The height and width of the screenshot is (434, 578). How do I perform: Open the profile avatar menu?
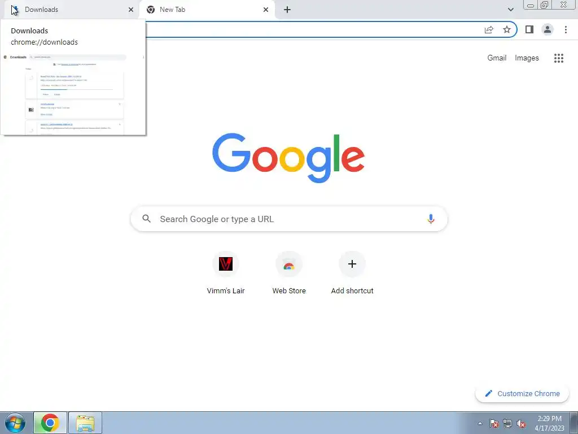(x=548, y=29)
